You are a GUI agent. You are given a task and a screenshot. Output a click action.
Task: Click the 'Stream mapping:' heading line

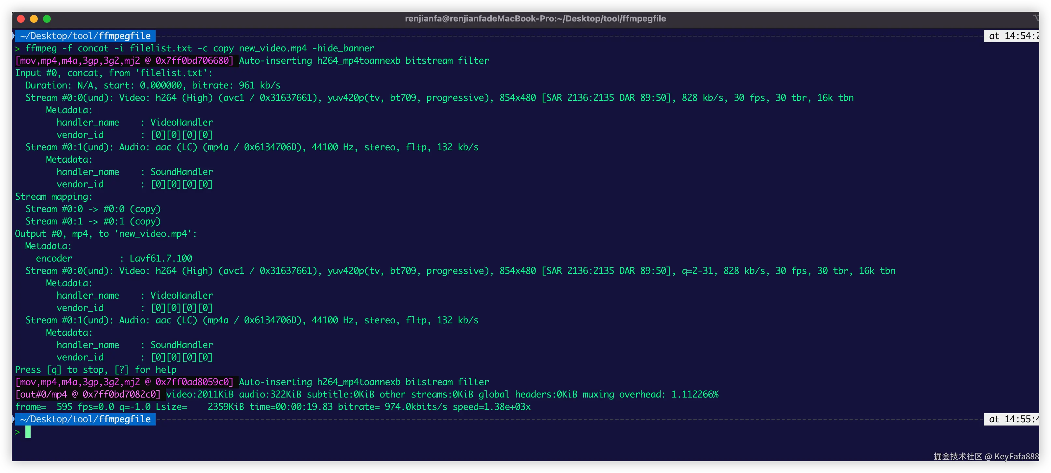tap(53, 197)
